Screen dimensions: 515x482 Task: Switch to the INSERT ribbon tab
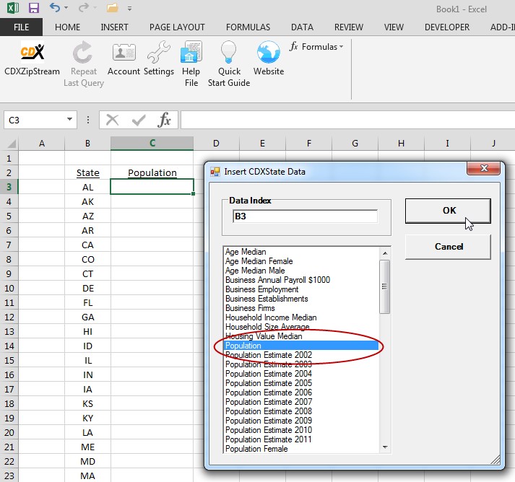coord(114,27)
